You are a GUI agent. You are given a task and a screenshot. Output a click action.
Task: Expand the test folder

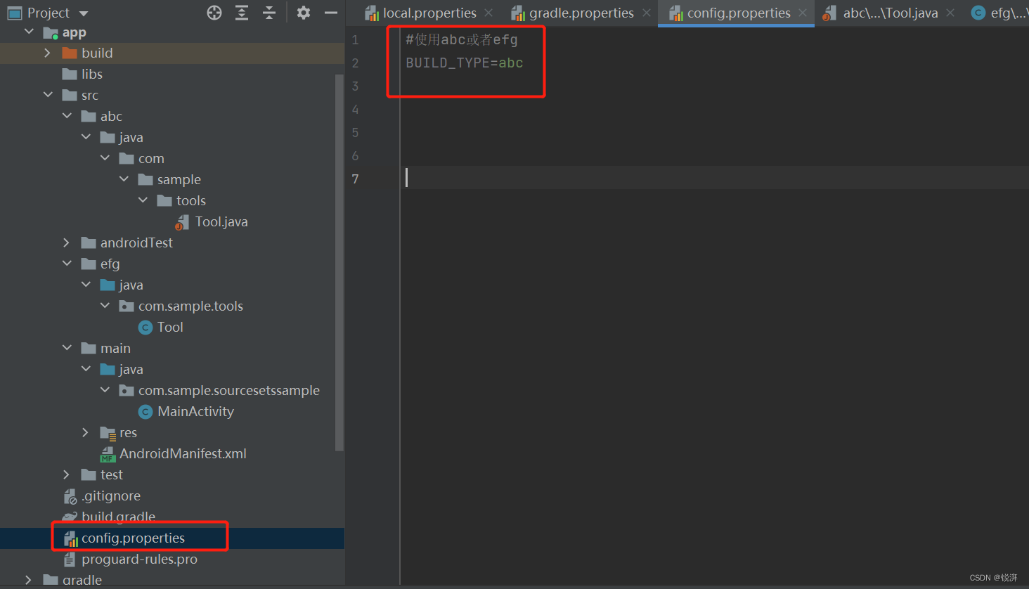pos(66,474)
